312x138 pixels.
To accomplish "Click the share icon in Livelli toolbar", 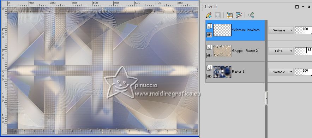I will pos(251,15).
